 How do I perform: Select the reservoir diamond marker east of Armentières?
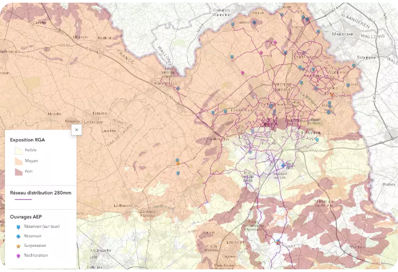(178, 88)
